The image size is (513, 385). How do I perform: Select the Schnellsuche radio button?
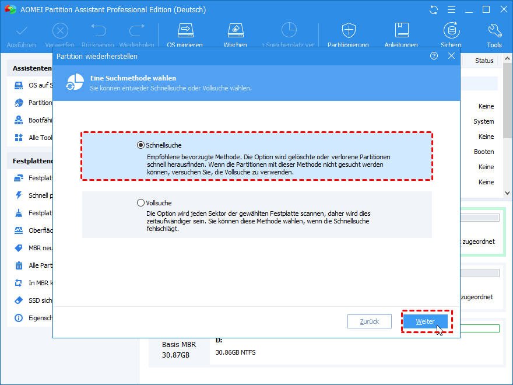pos(140,145)
